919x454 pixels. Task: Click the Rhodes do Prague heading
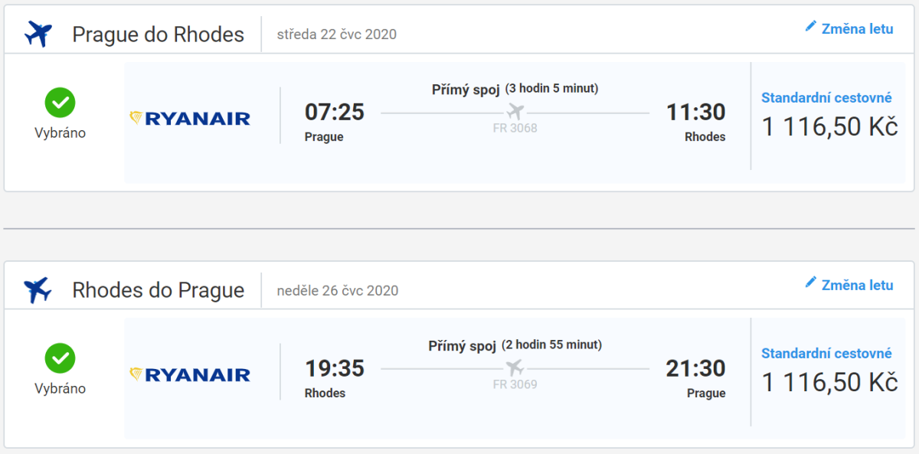coord(158,290)
